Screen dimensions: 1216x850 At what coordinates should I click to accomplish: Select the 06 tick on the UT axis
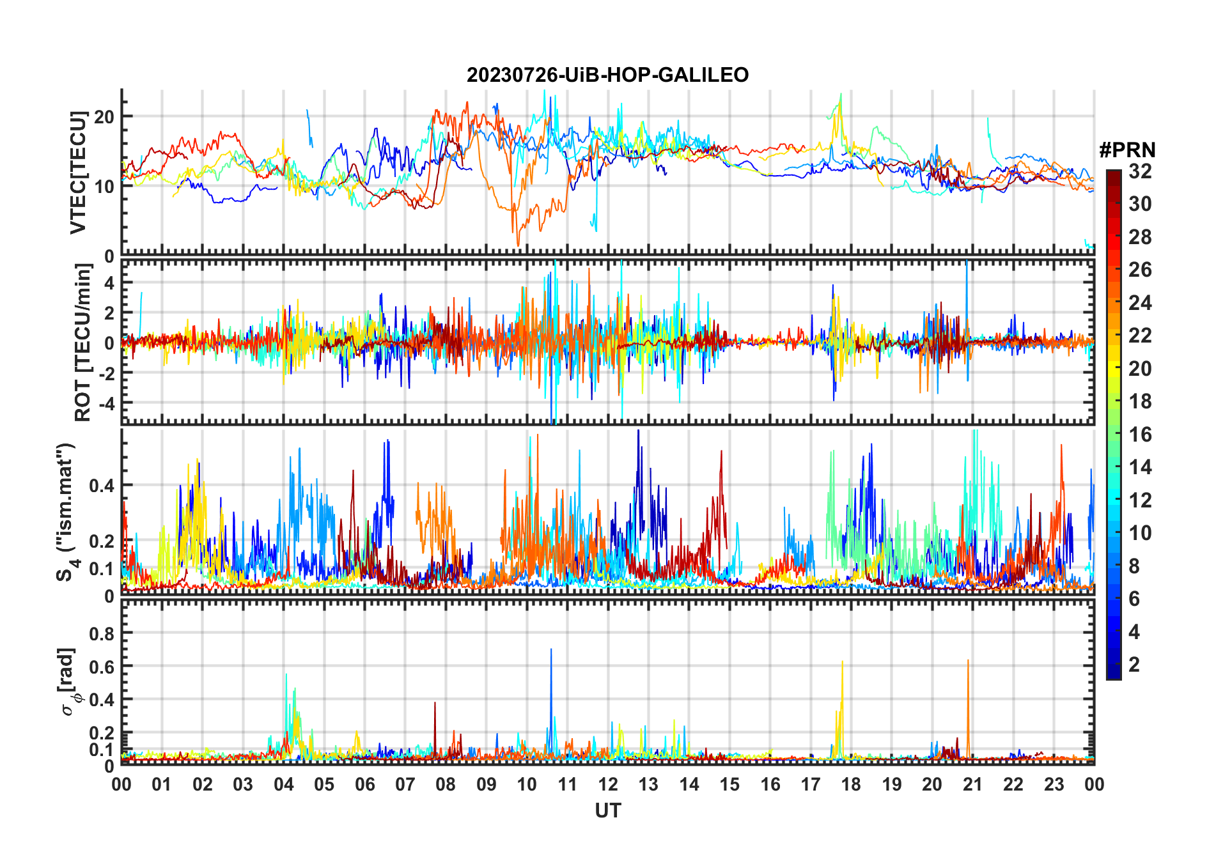[x=365, y=784]
